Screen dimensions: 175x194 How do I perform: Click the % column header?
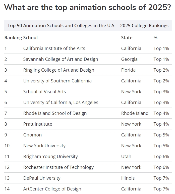click(x=155, y=38)
